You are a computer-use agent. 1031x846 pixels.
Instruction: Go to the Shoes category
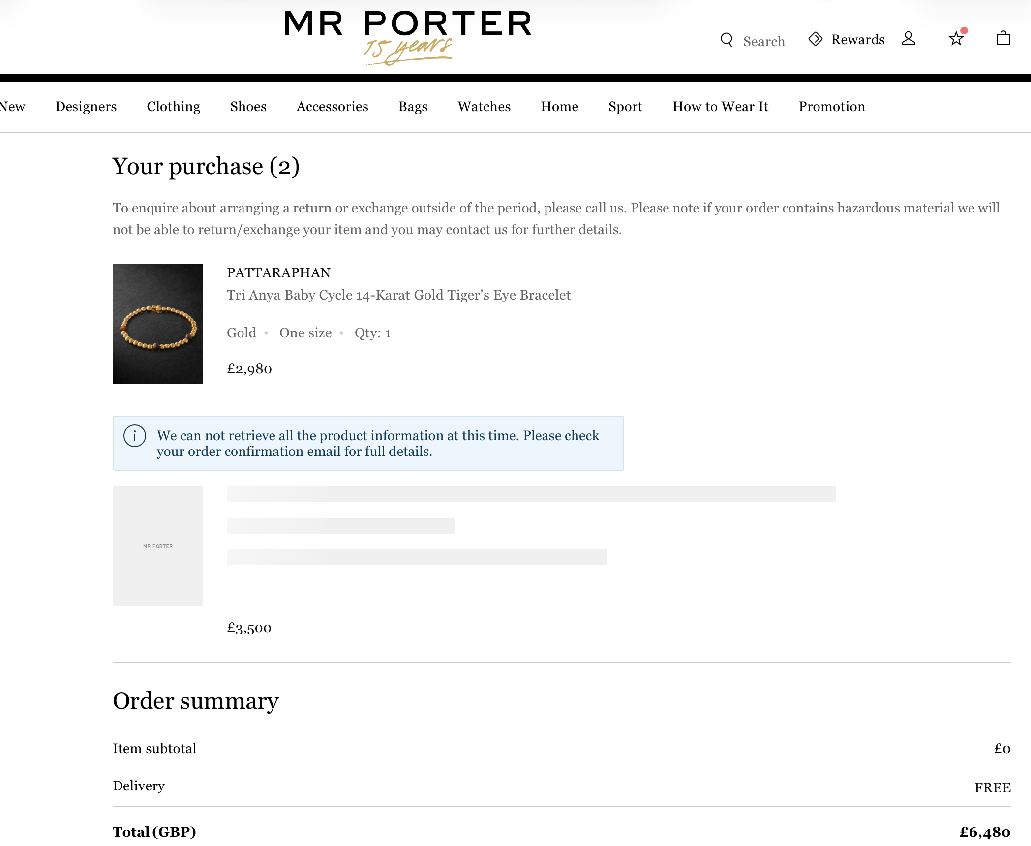[x=248, y=107]
